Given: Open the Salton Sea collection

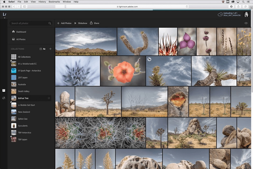Looking at the screenshot, I should click(x=19, y=119).
